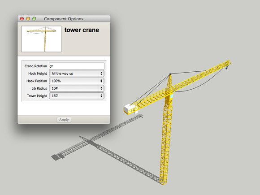Viewport: 260px width, 195px height.
Task: Click the 'Hook Height' label
Action: point(38,74)
